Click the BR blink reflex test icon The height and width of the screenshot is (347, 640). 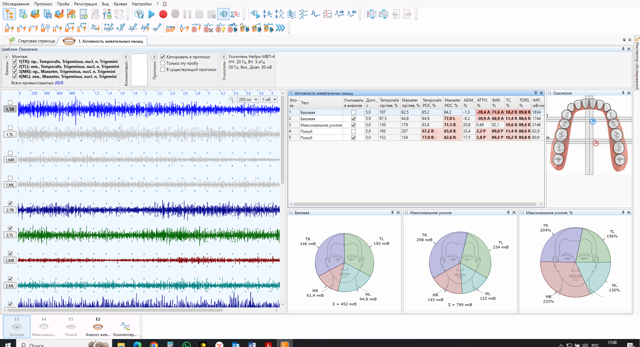170,28
